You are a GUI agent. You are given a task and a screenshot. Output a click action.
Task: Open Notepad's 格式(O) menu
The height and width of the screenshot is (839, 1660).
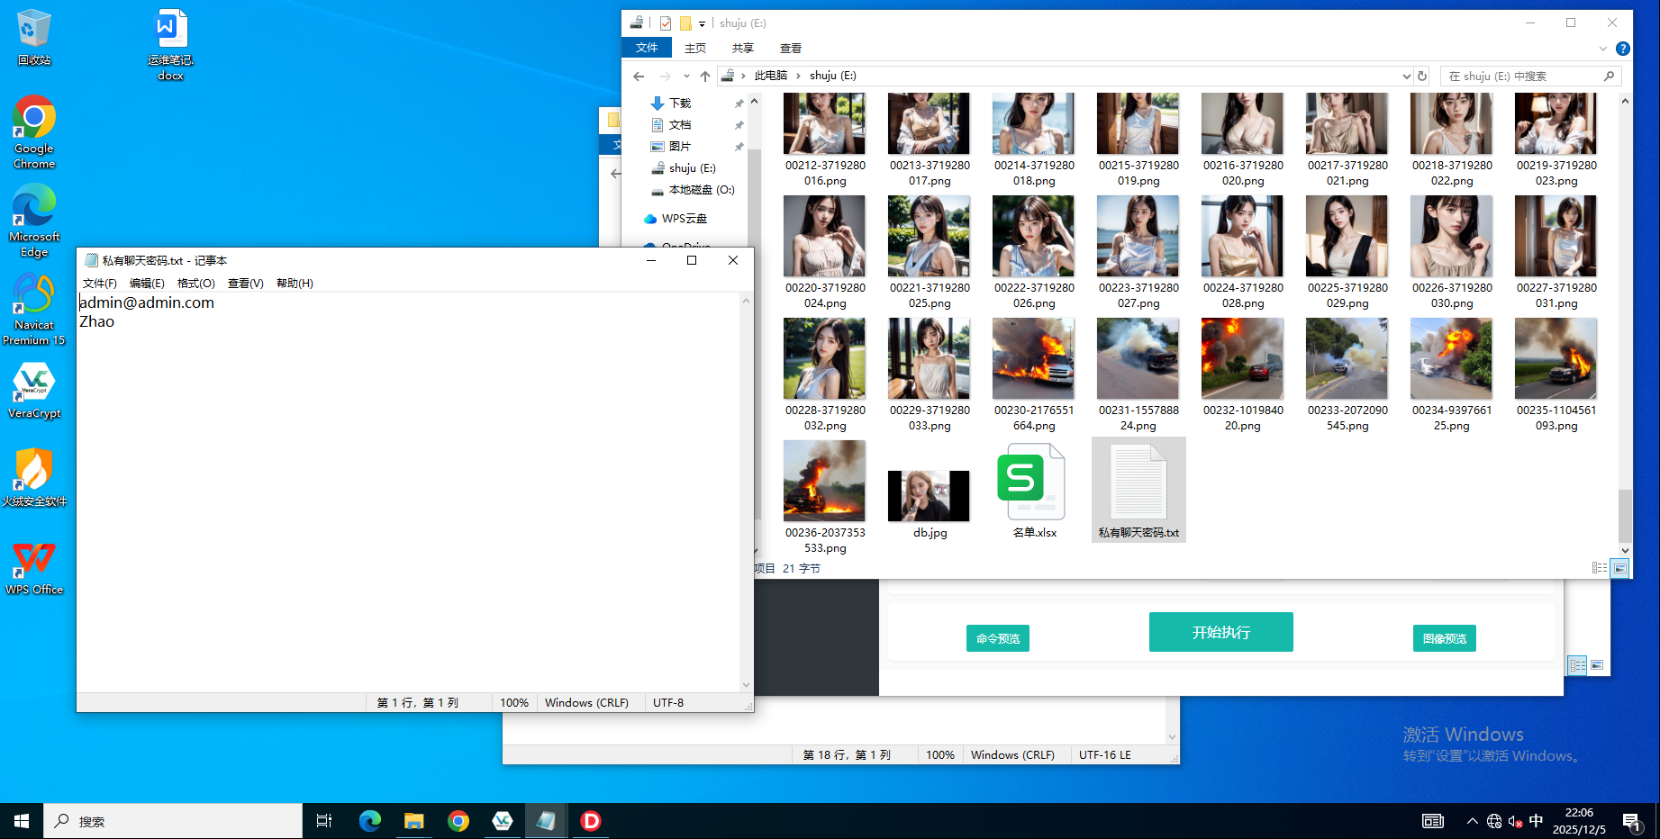coord(196,284)
